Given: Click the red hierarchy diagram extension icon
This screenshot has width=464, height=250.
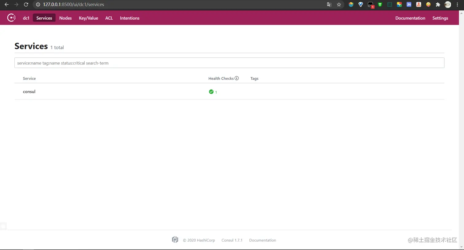Looking at the screenshot, I should click(x=419, y=5).
